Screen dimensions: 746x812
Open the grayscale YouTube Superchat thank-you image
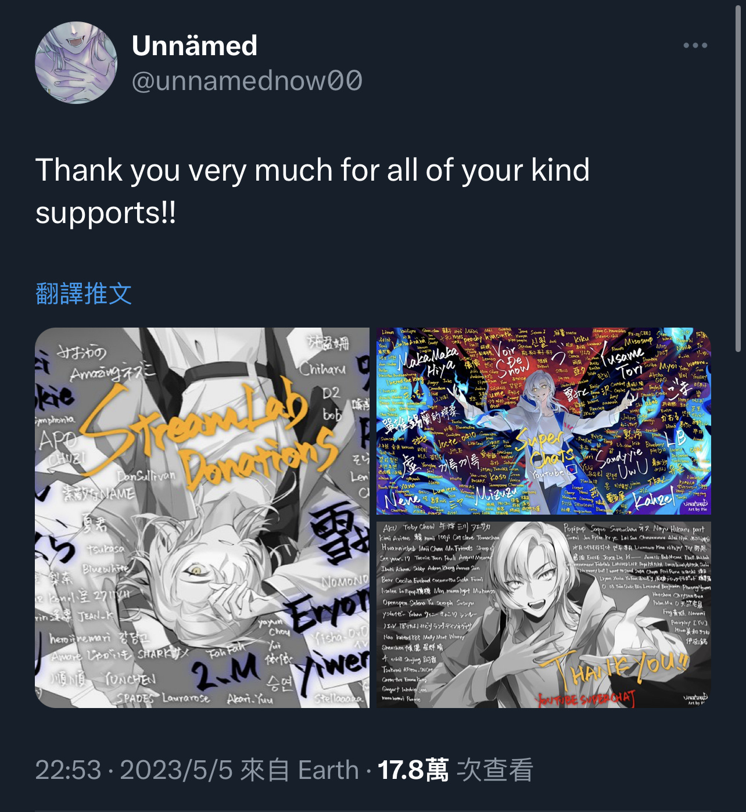543,615
